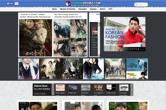Image resolution: width=166 pixels, height=110 pixels.
Task: Open the forest stairway family drama poster
Action: 72,69
